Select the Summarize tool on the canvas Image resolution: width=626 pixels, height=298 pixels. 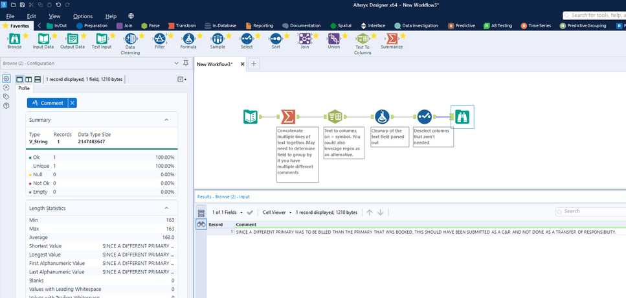tap(288, 117)
